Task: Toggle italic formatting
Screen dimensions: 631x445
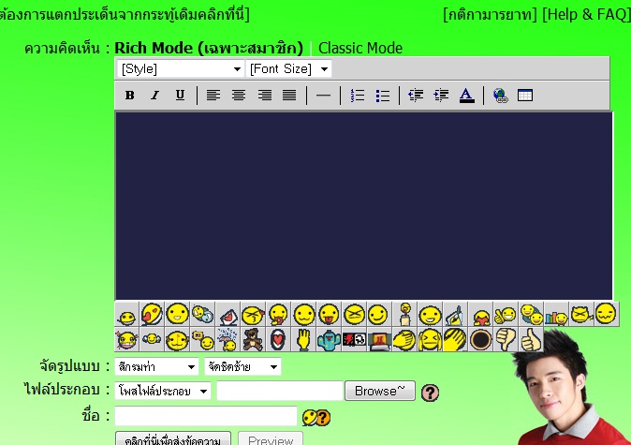Action: (x=154, y=96)
